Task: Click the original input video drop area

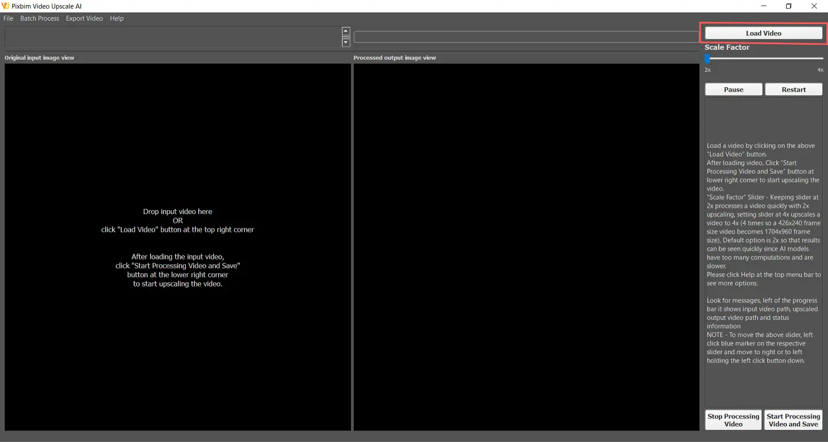Action: point(178,247)
